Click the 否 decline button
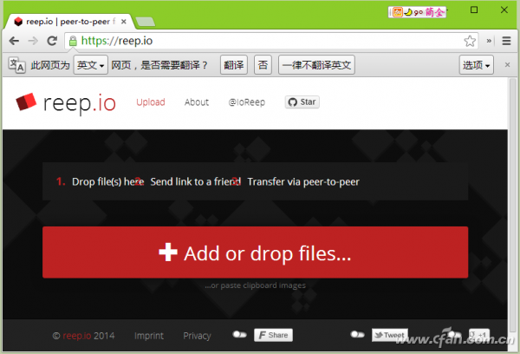 tap(263, 65)
